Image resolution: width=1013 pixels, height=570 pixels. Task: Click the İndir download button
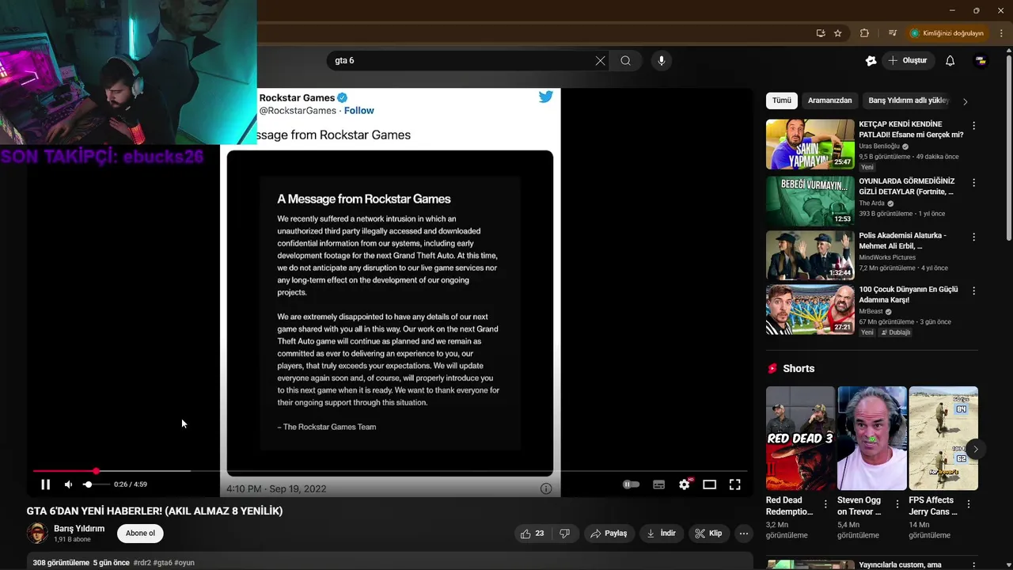661,534
